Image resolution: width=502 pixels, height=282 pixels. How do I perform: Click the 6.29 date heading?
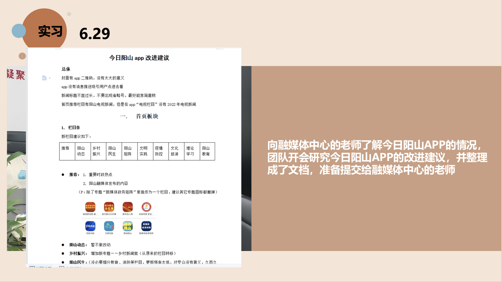95,34
